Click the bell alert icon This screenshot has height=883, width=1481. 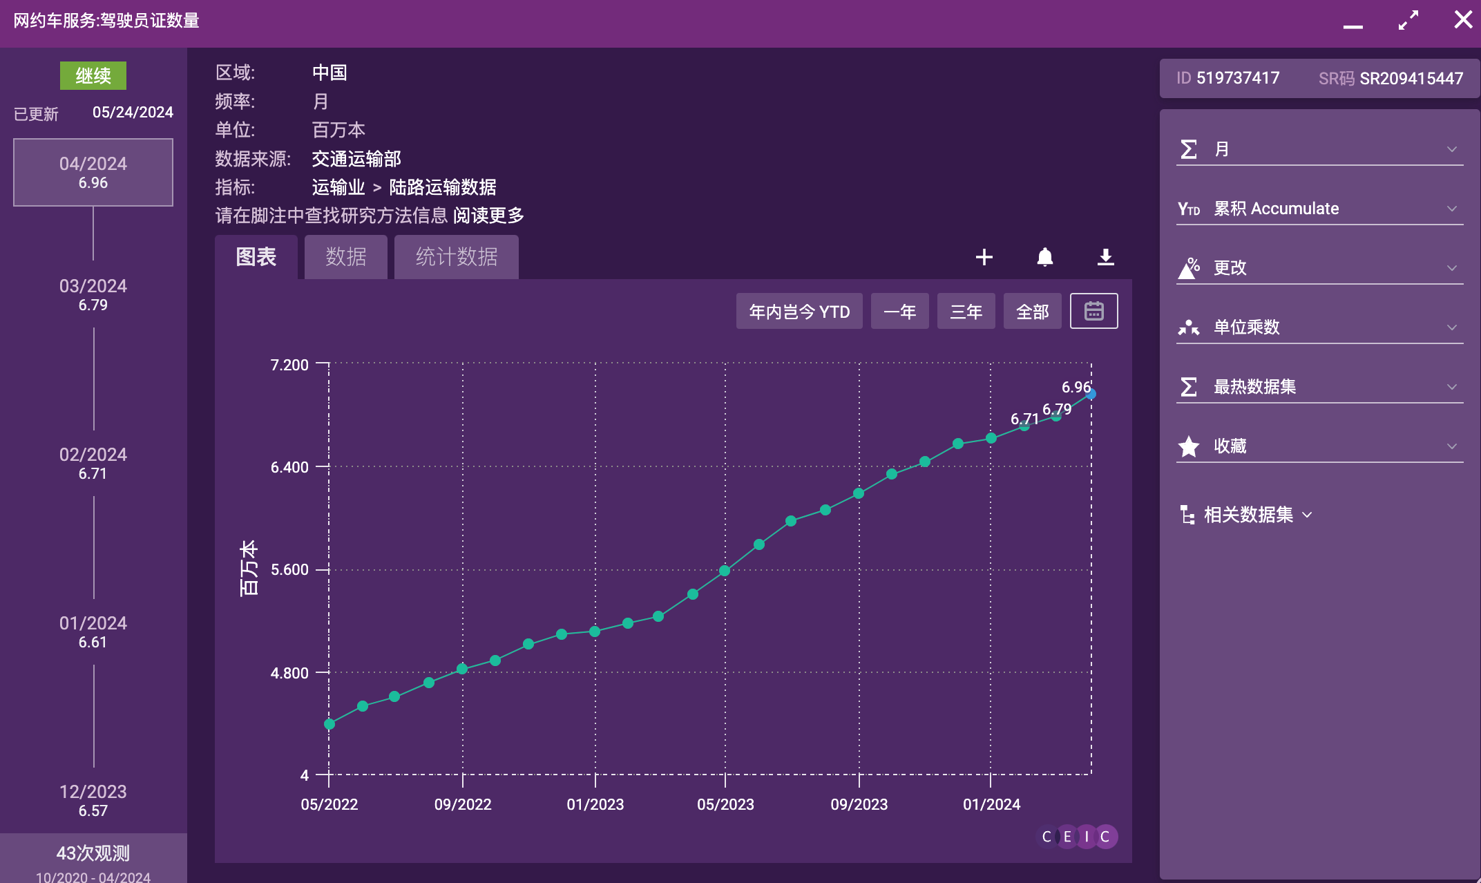(1044, 257)
